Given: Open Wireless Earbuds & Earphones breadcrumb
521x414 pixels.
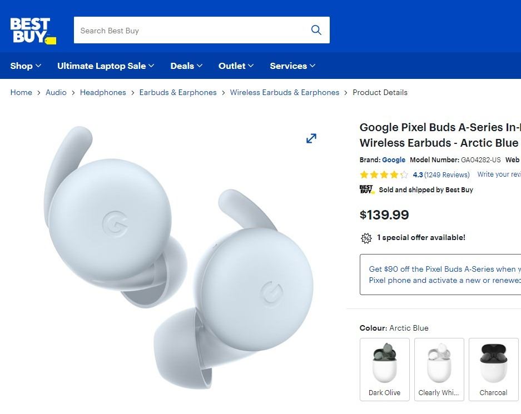Looking at the screenshot, I should (284, 92).
